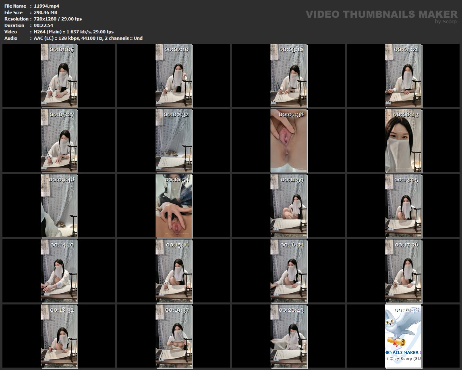Select the 00:13:05 thumbnail
Screen dimensions: 462x370
pyautogui.click(x=404, y=206)
